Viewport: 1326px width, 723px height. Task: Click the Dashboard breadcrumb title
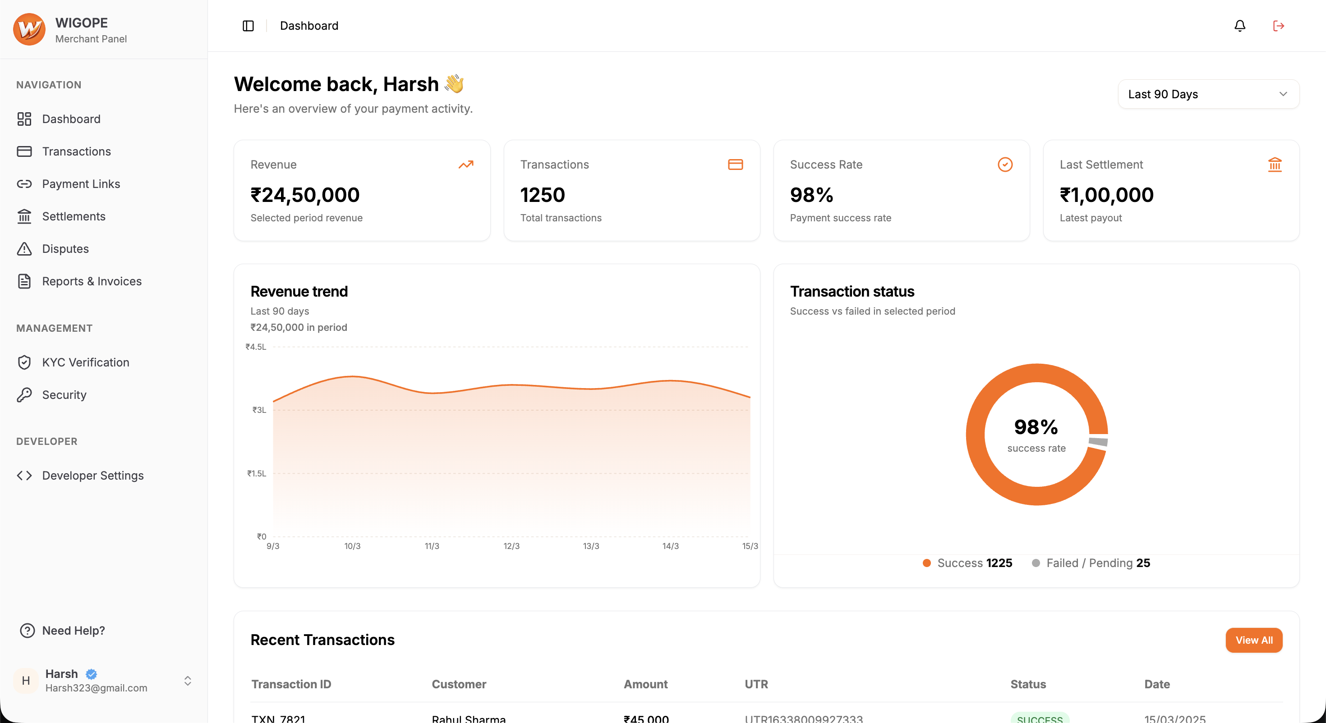309,26
